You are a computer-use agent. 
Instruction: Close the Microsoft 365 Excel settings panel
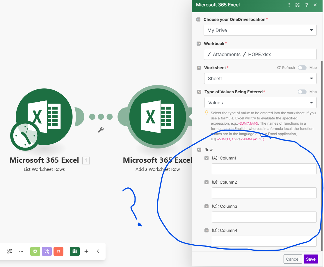click(315, 5)
